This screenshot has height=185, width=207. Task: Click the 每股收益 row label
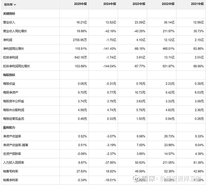pyautogui.click(x=9, y=84)
